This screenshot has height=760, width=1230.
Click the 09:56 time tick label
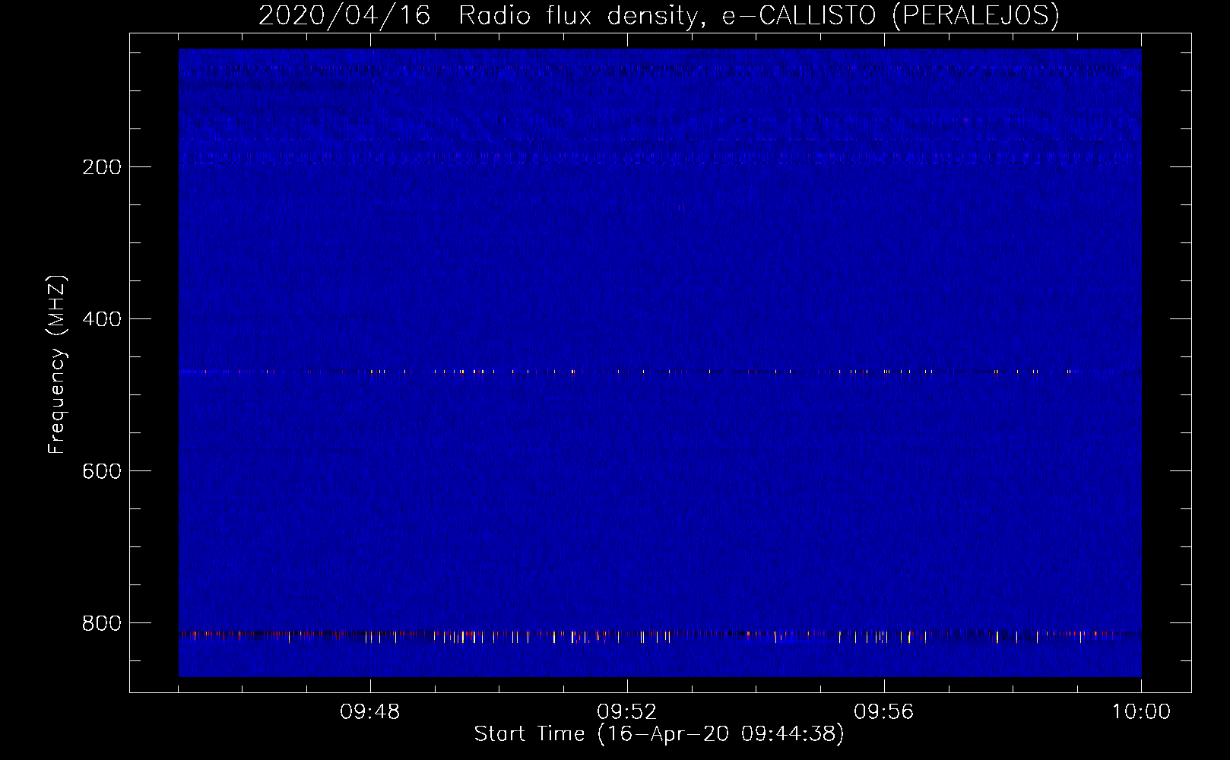click(x=884, y=712)
